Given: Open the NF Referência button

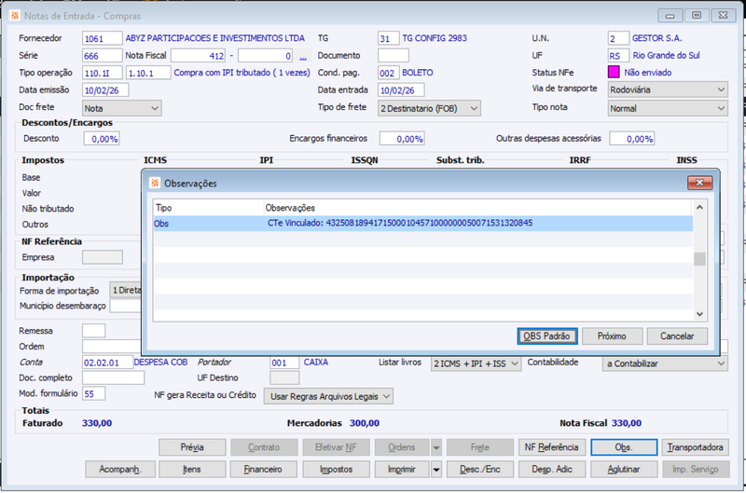Looking at the screenshot, I should point(552,447).
